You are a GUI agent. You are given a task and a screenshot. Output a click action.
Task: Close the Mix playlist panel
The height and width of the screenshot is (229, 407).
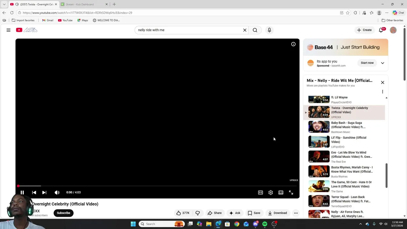(x=383, y=82)
